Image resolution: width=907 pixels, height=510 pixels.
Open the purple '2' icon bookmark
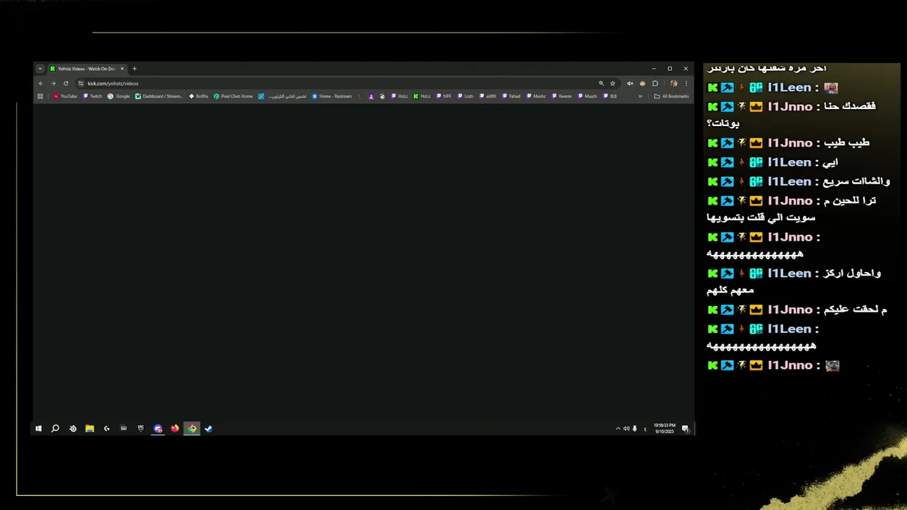(371, 96)
